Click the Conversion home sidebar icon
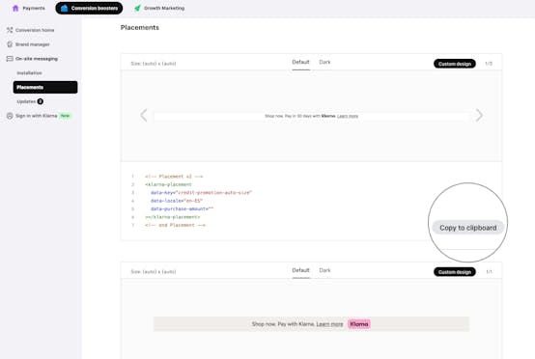535x359 pixels. pyautogui.click(x=10, y=30)
